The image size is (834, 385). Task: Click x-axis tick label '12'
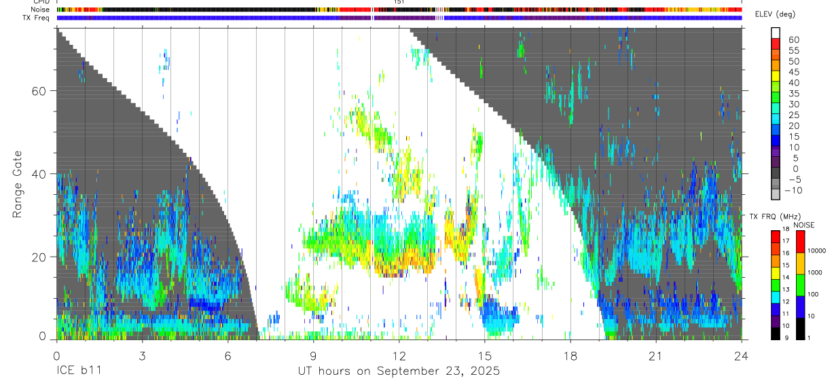[x=399, y=356]
